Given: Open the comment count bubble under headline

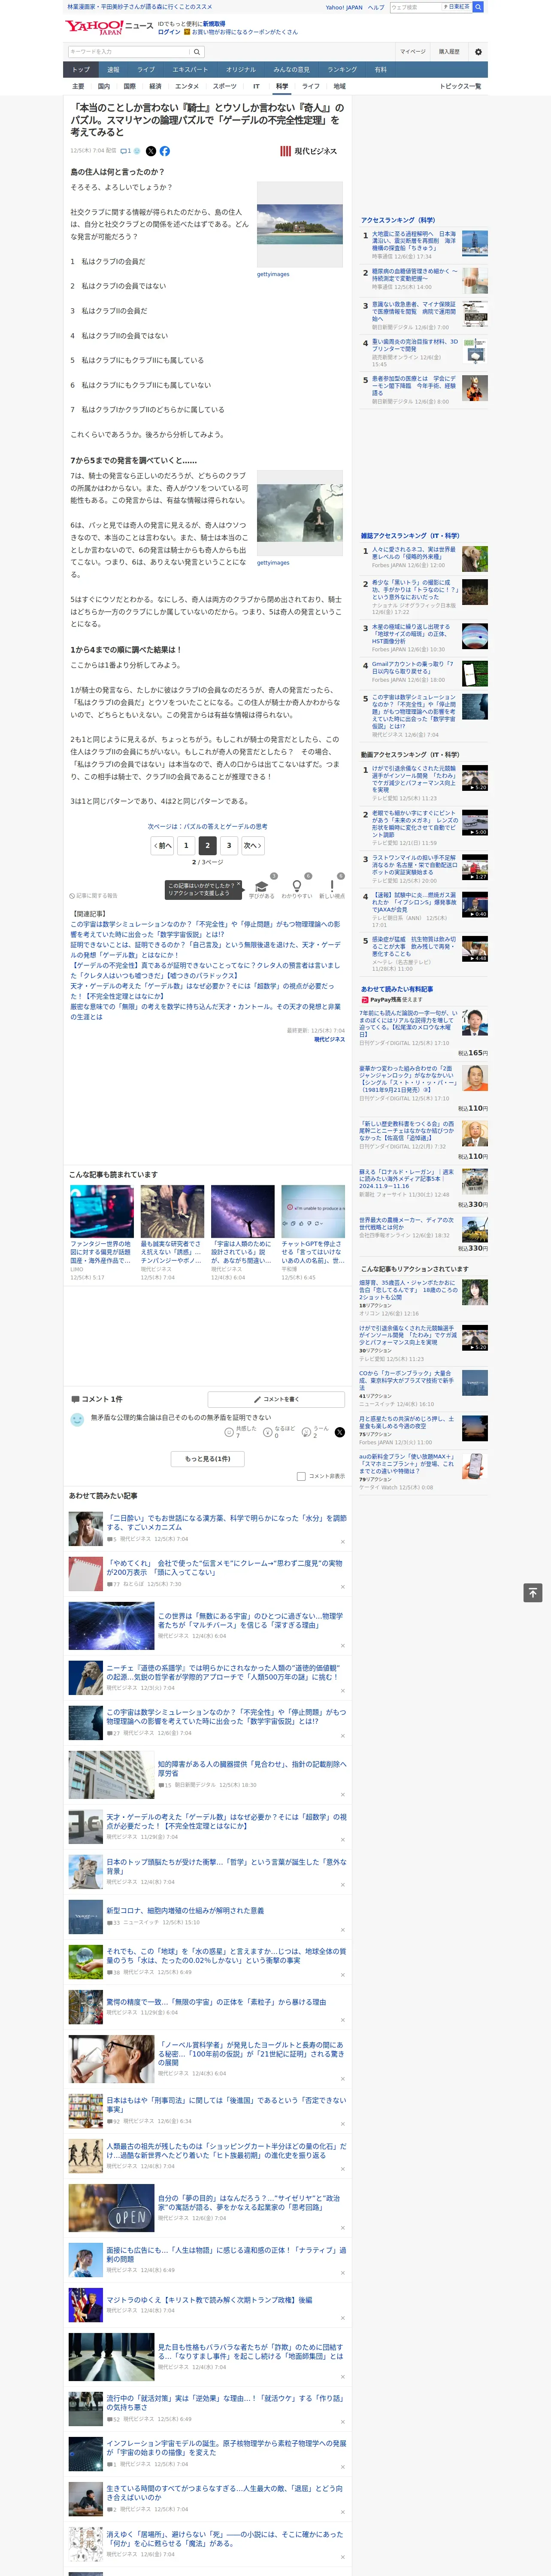Looking at the screenshot, I should [127, 151].
